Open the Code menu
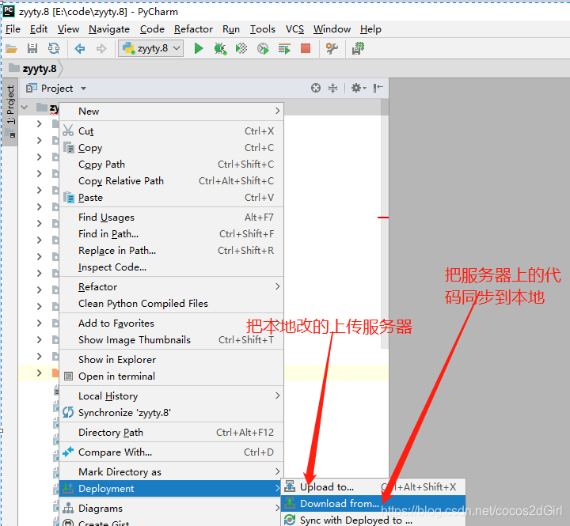The height and width of the screenshot is (526, 570). [x=152, y=29]
